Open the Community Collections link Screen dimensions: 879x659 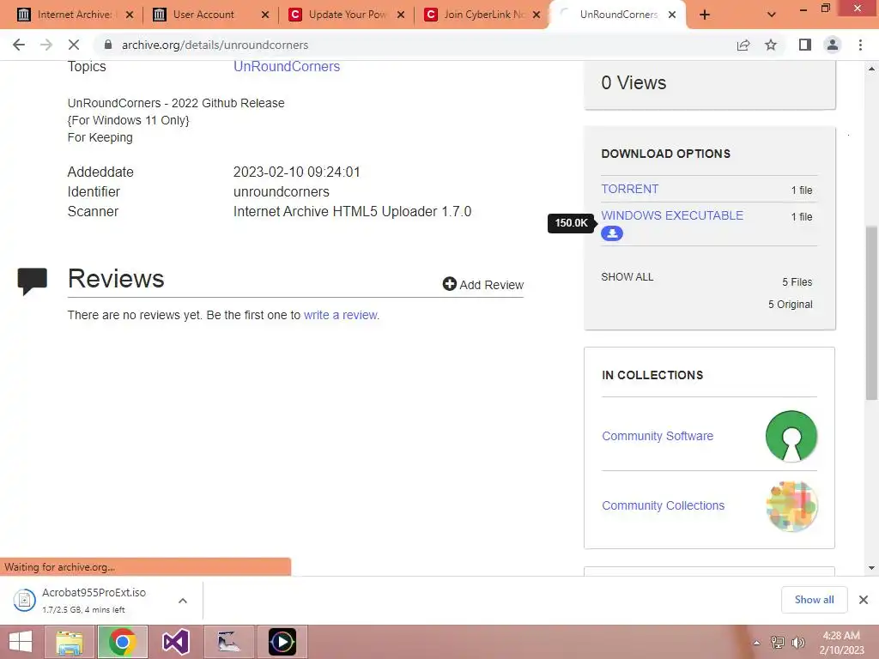tap(663, 505)
